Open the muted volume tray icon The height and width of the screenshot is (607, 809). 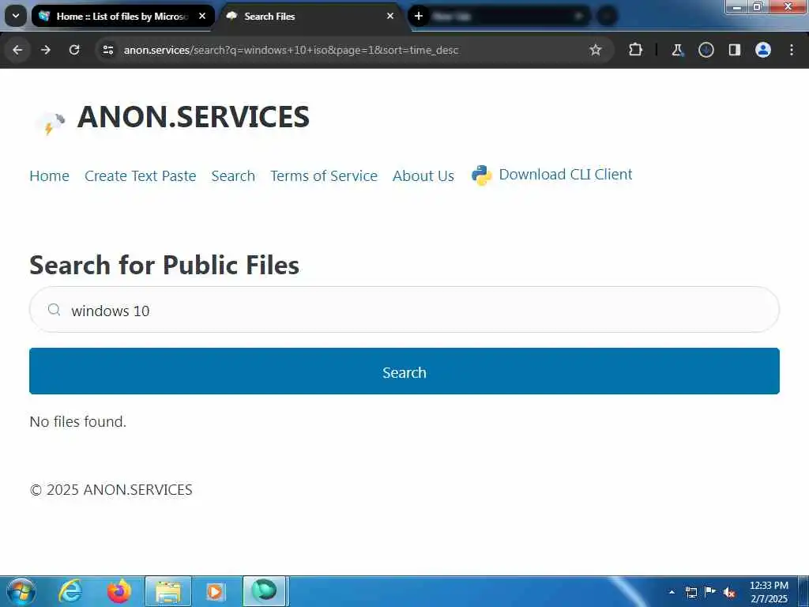coord(729,593)
